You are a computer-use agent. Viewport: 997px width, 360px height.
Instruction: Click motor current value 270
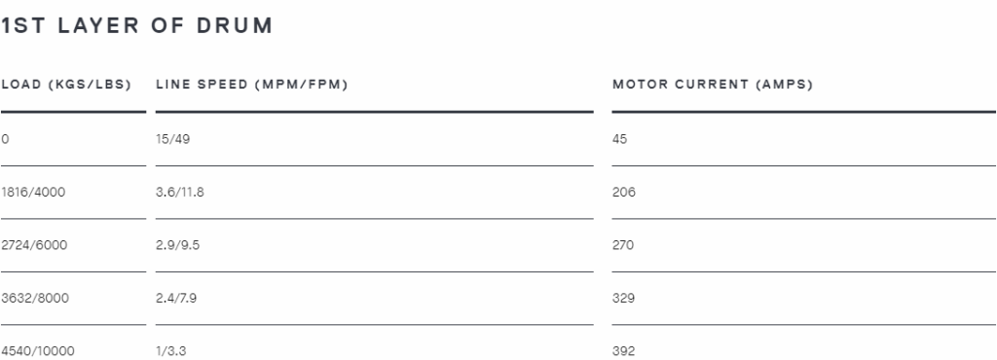[623, 245]
